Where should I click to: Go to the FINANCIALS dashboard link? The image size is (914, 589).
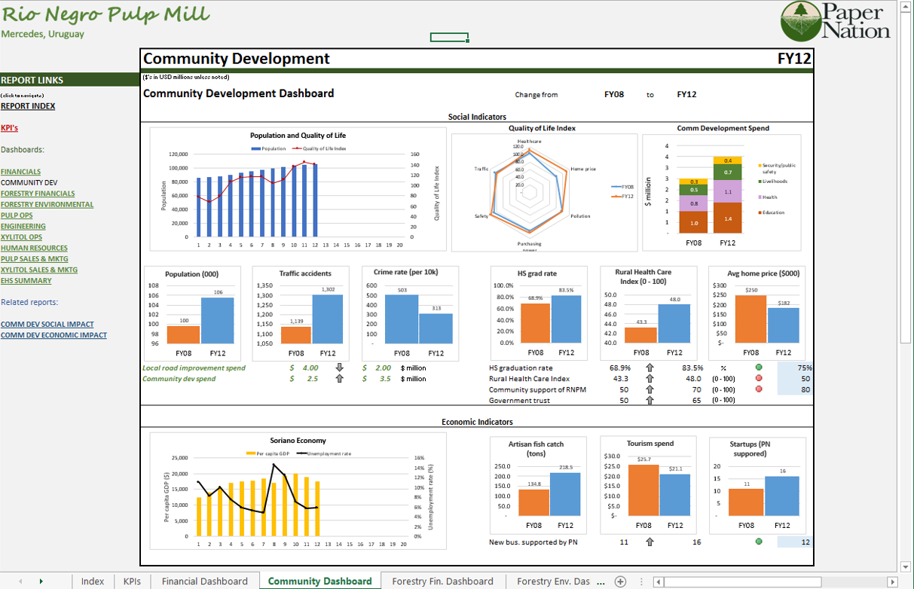tap(21, 172)
